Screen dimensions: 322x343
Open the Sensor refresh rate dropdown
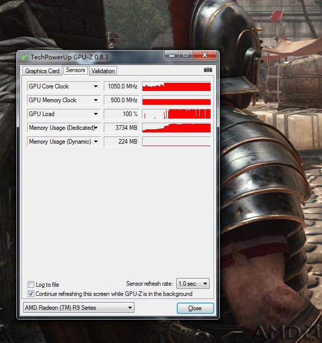(193, 284)
